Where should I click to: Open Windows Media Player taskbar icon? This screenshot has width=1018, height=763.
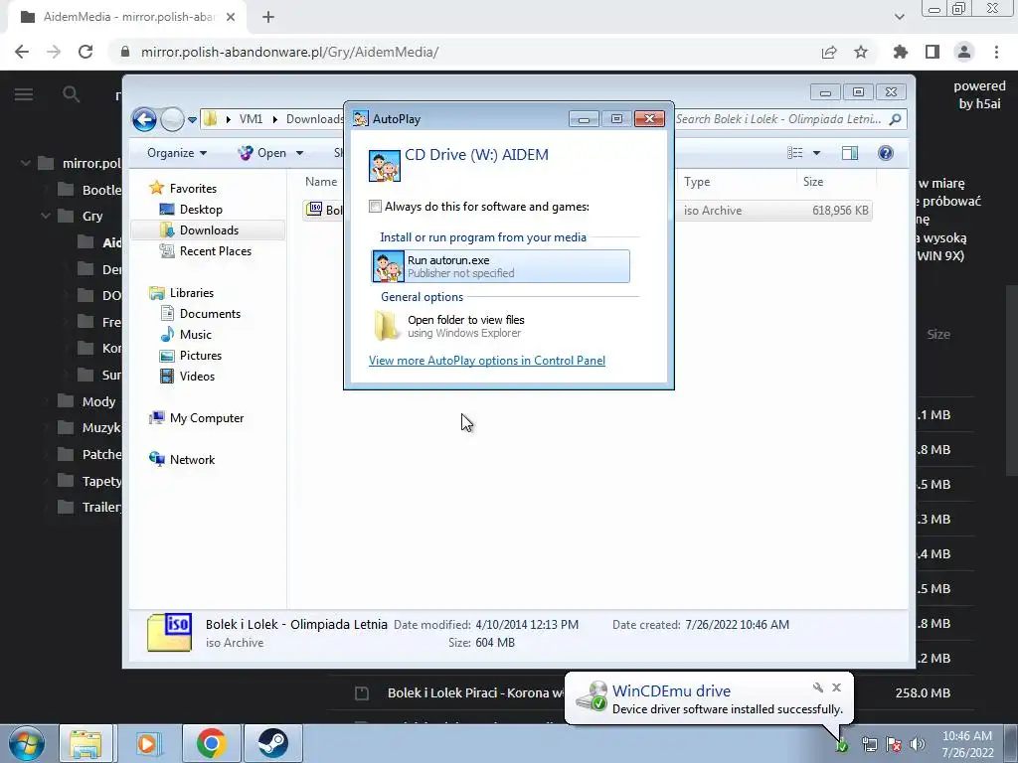tap(148, 743)
